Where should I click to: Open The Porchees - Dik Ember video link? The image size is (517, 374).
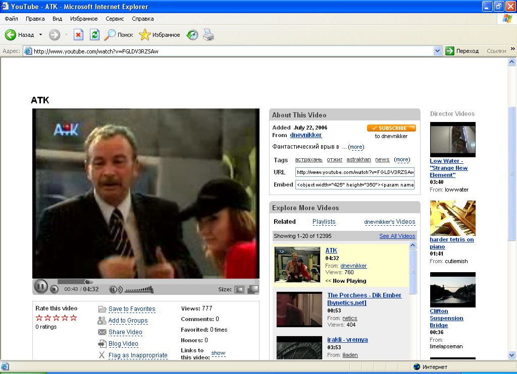point(365,299)
